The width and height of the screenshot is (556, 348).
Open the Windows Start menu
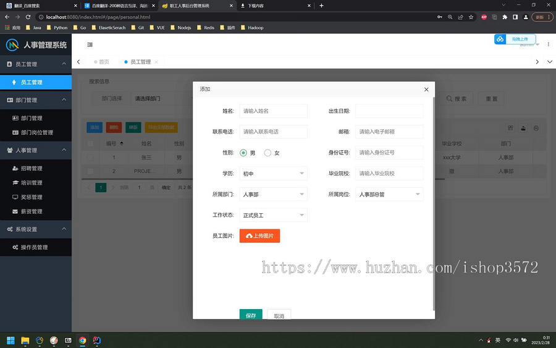tap(11, 340)
